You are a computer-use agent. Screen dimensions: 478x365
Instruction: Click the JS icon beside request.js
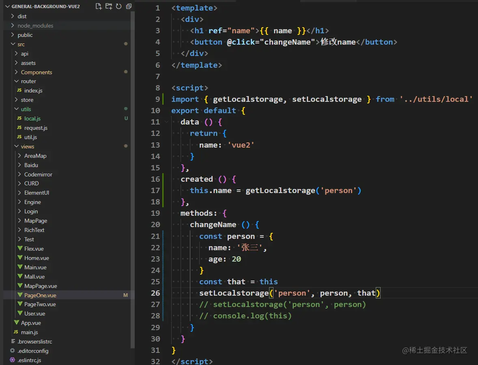(19, 127)
